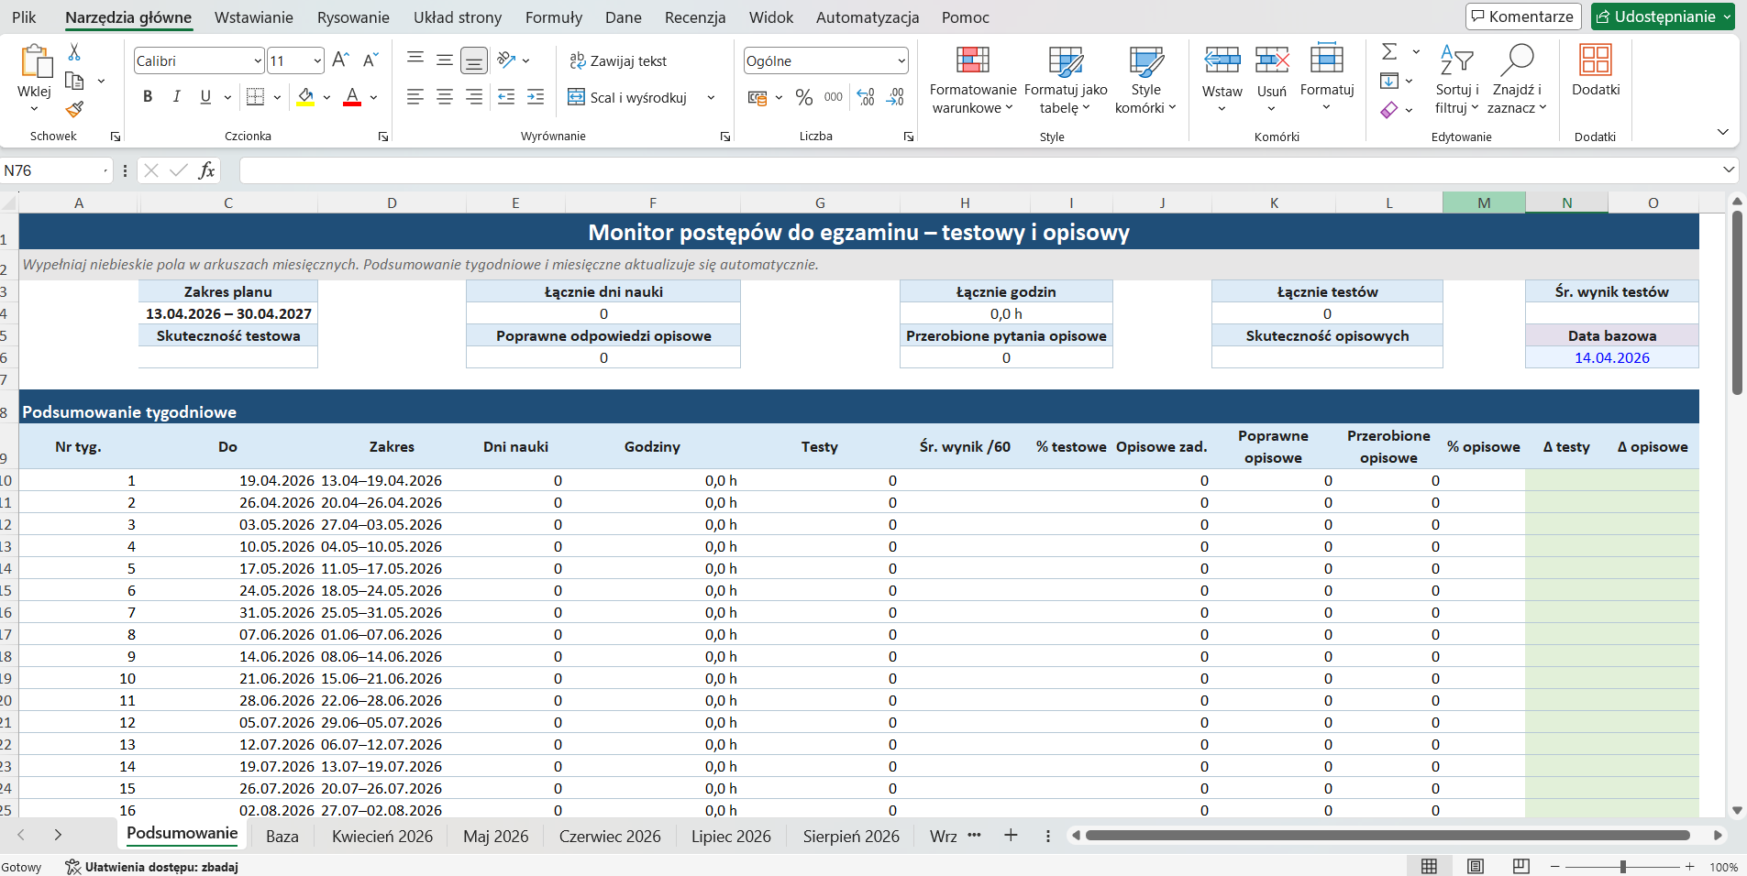Screen dimensions: 1747x876
Task: Toggle align text left
Action: 415,96
